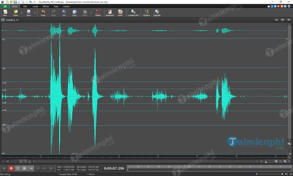This screenshot has height=176, width=293.
Task: Switch to the Edit ribbon tab
Action: [x=25, y=6]
